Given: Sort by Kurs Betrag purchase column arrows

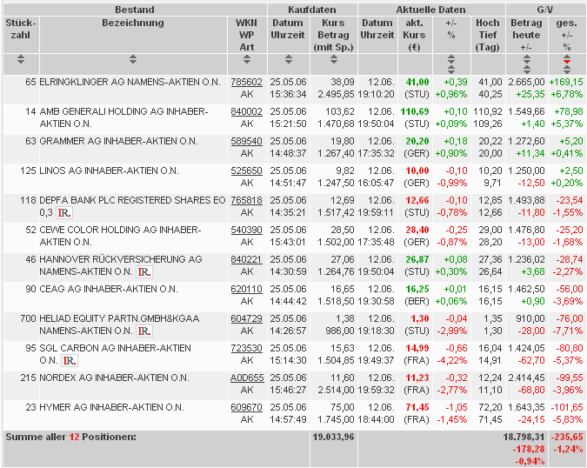Looking at the screenshot, I should point(334,59).
